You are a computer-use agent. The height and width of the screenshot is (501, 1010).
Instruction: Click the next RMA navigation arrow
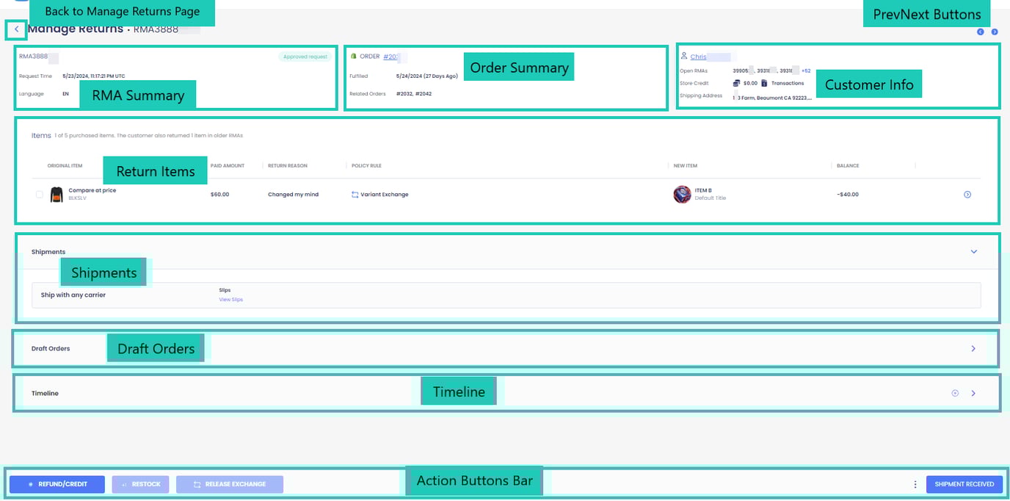995,32
